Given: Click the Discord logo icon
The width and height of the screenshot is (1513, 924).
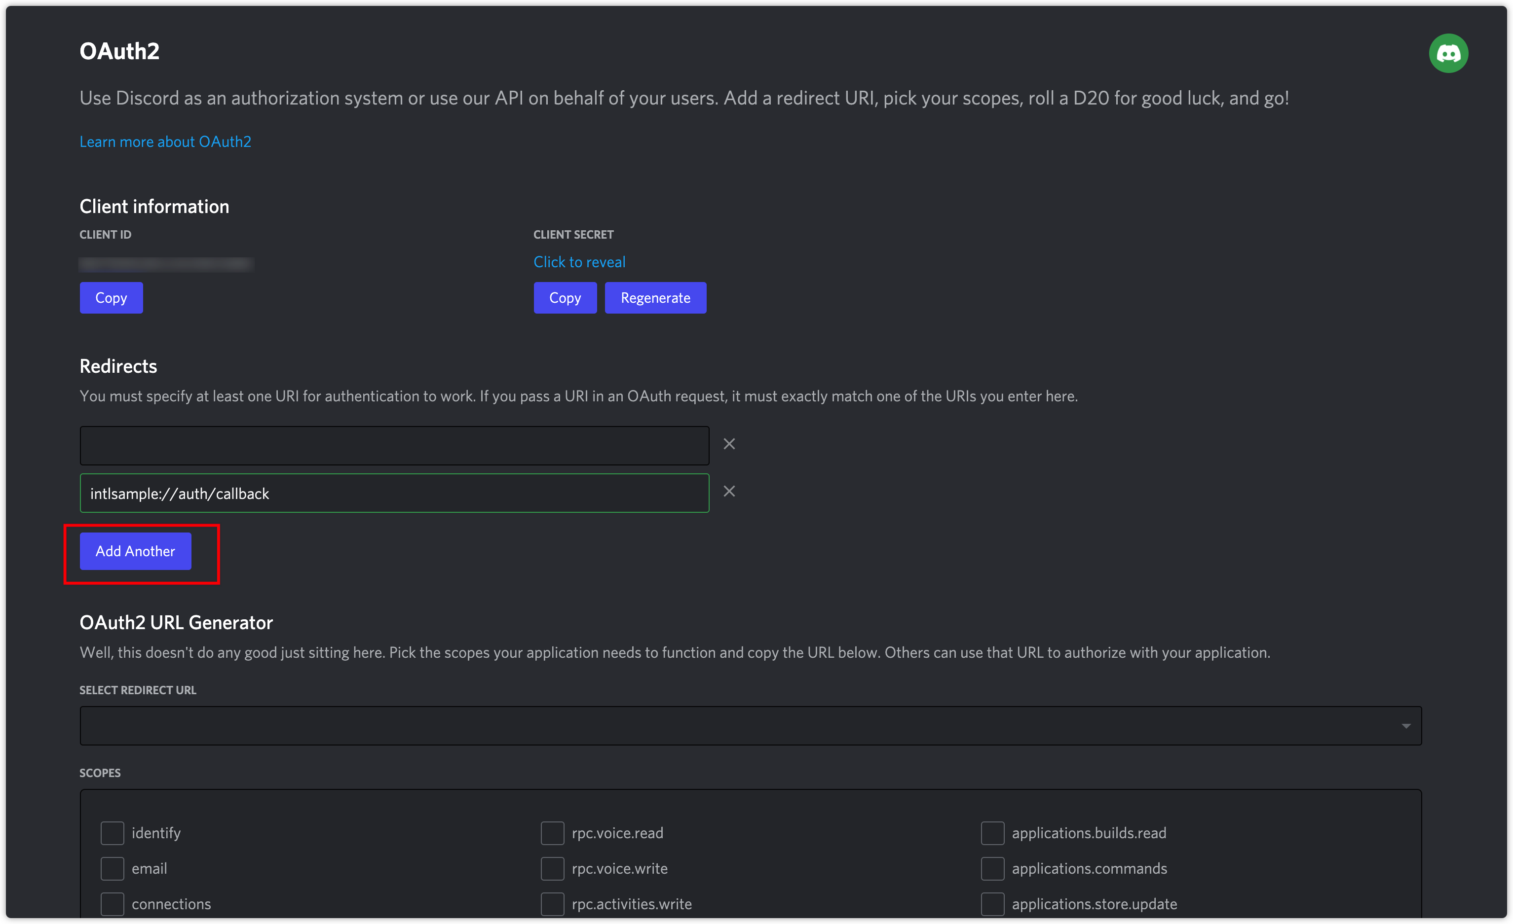Looking at the screenshot, I should click(1448, 53).
